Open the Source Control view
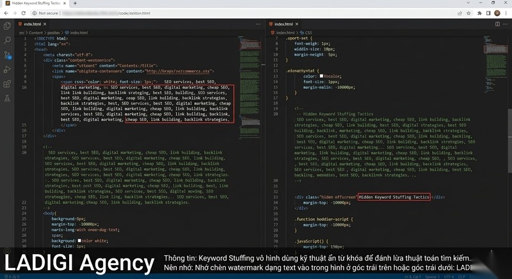This screenshot has width=512, height=279. coord(7,55)
